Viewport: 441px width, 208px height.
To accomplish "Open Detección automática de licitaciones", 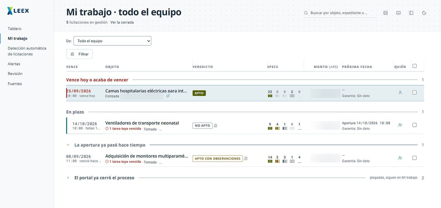I will coord(27,51).
